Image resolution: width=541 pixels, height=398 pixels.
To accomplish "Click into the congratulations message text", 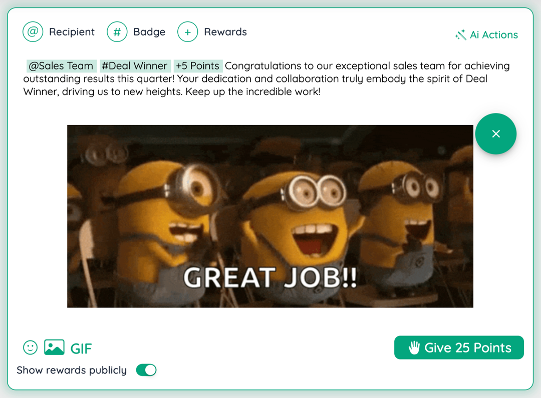I will tap(266, 78).
